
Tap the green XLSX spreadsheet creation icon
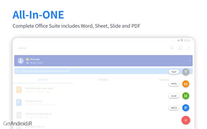coord(186,96)
